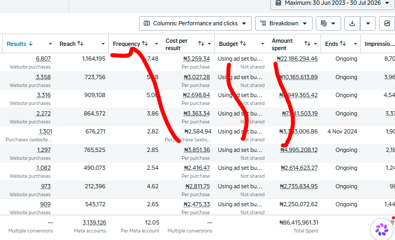The image size is (395, 240).
Task: Sort by Ends column arrows icon
Action: (x=343, y=44)
